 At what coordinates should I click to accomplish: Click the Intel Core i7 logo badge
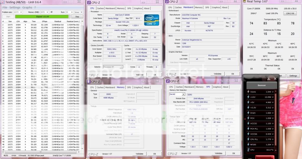coord(151,19)
